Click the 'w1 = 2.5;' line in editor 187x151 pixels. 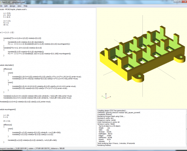[7, 21]
